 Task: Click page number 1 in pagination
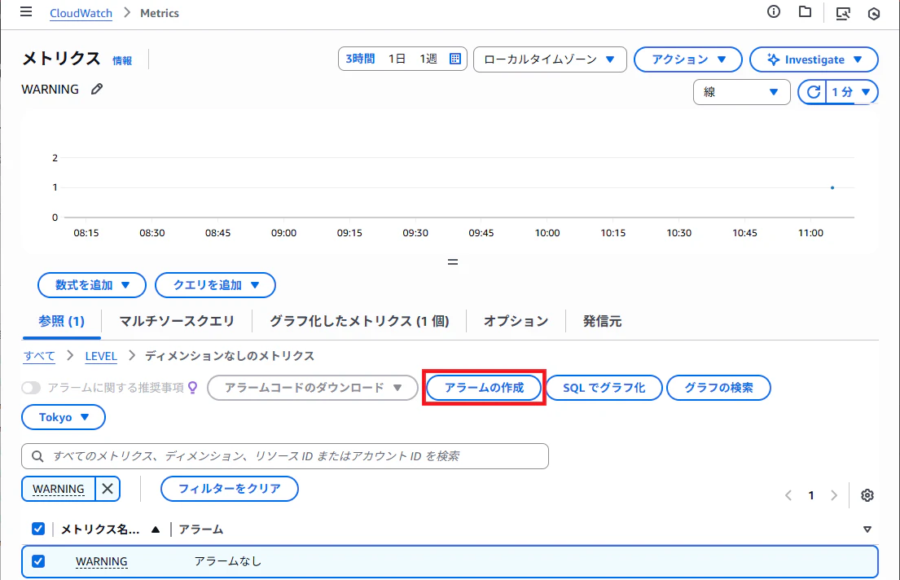(811, 495)
